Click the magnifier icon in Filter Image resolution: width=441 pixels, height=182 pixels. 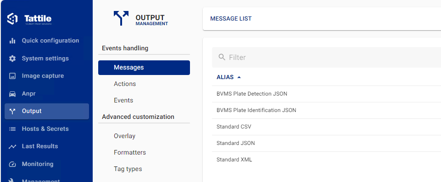tap(222, 57)
